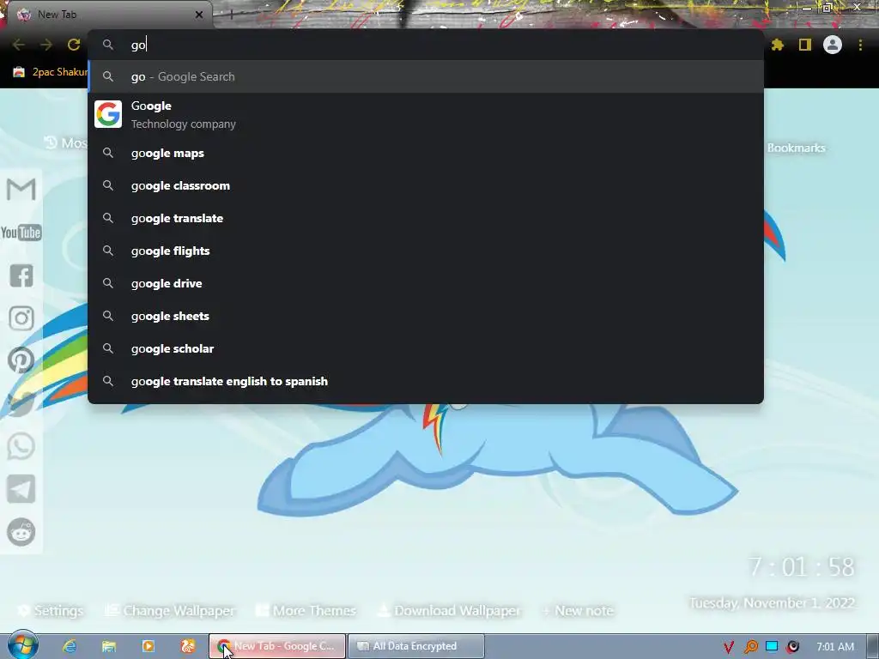Image resolution: width=879 pixels, height=659 pixels.
Task: Choose the 'google maps' suggestion
Action: tap(426, 153)
